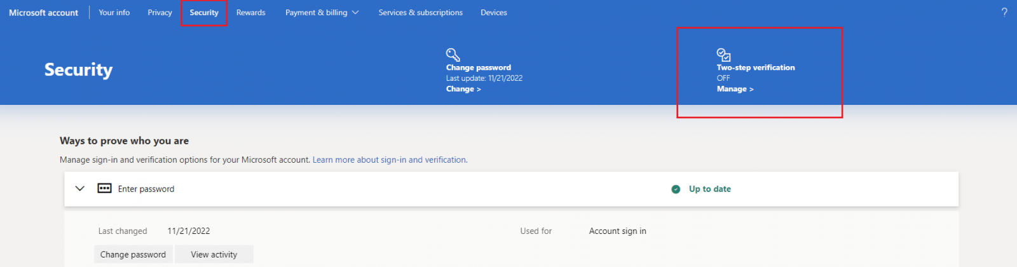Collapse the Enter password section chevron
Viewport: 1017px width, 267px height.
pyautogui.click(x=80, y=189)
